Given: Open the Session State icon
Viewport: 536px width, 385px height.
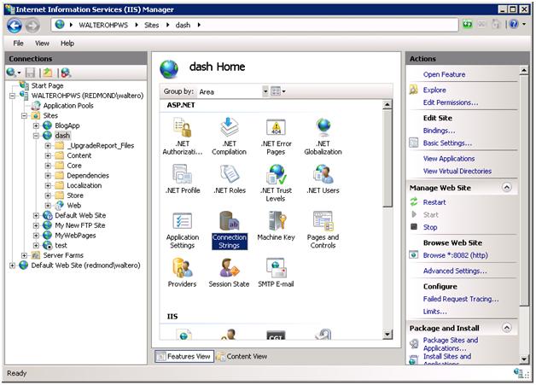Looking at the screenshot, I should 229,273.
